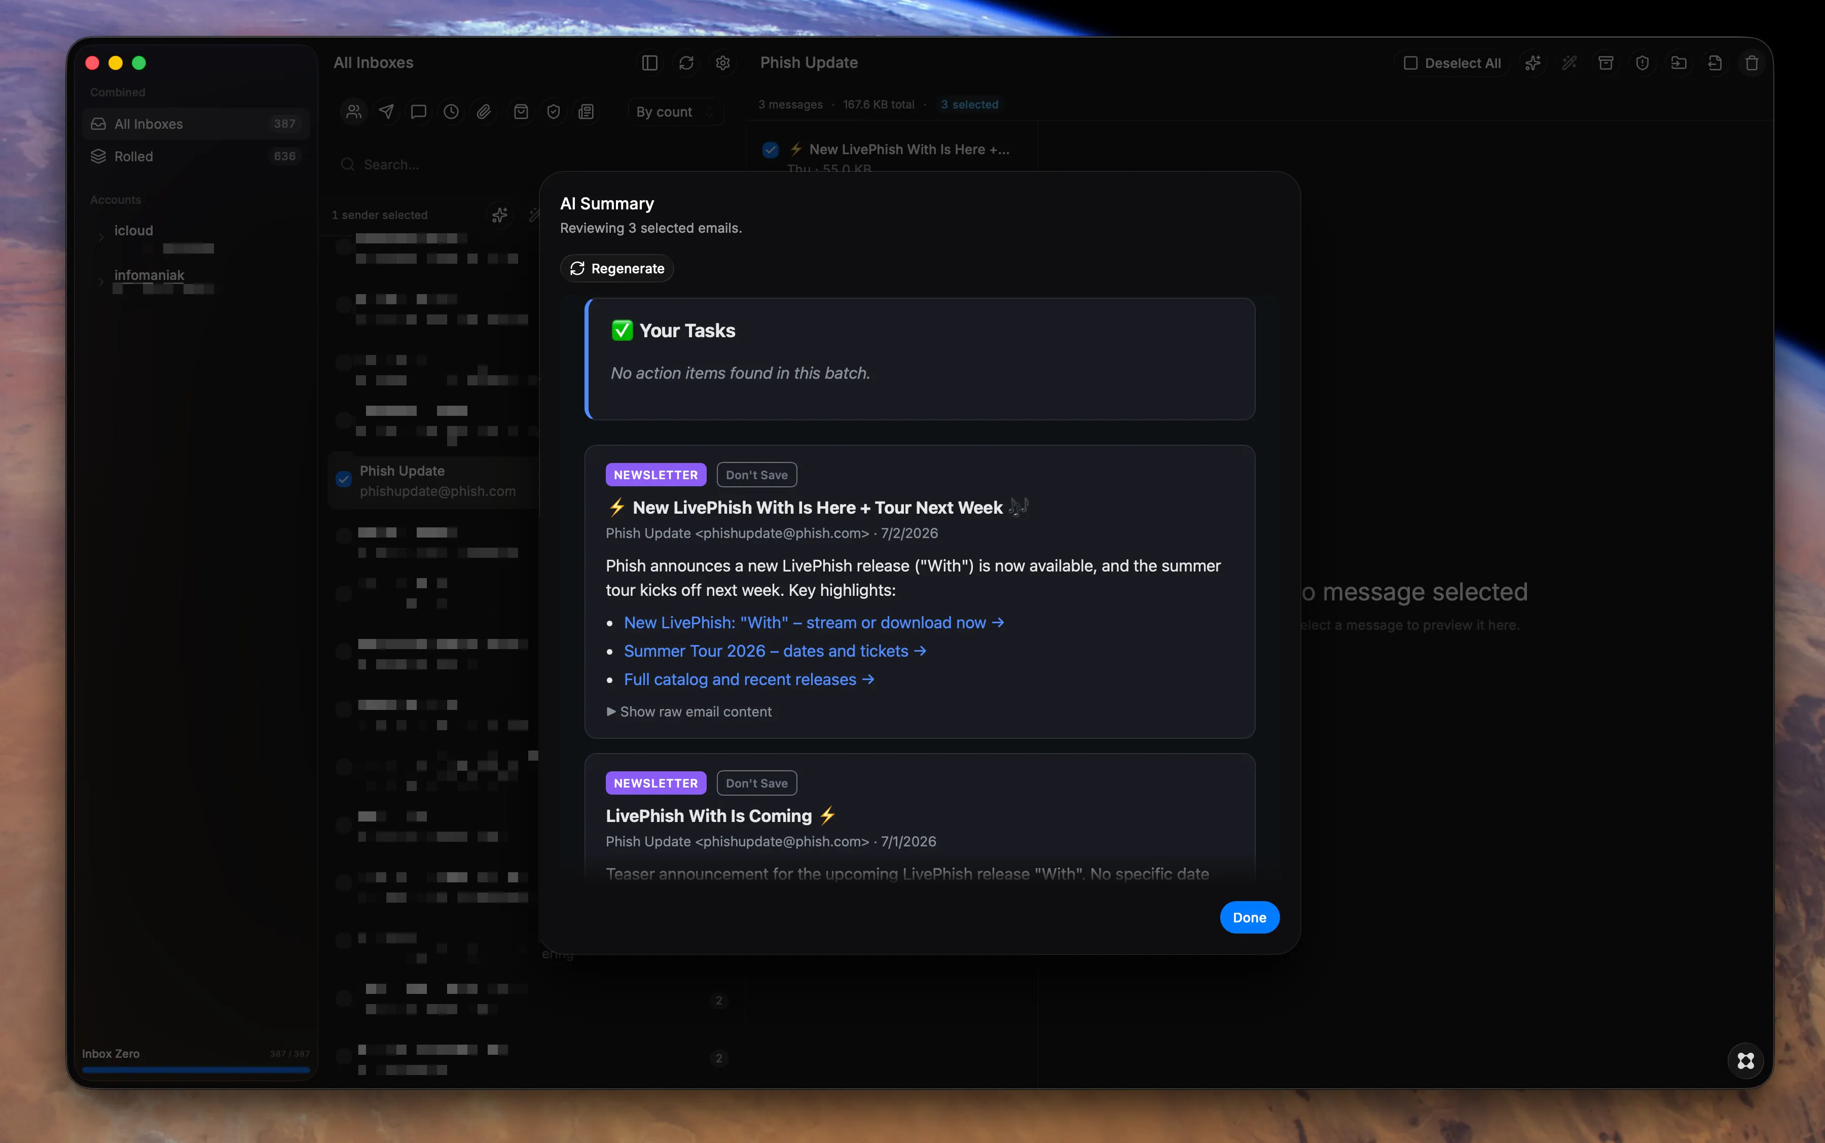
Task: Click the floating command icon at bottom right
Action: point(1745,1061)
